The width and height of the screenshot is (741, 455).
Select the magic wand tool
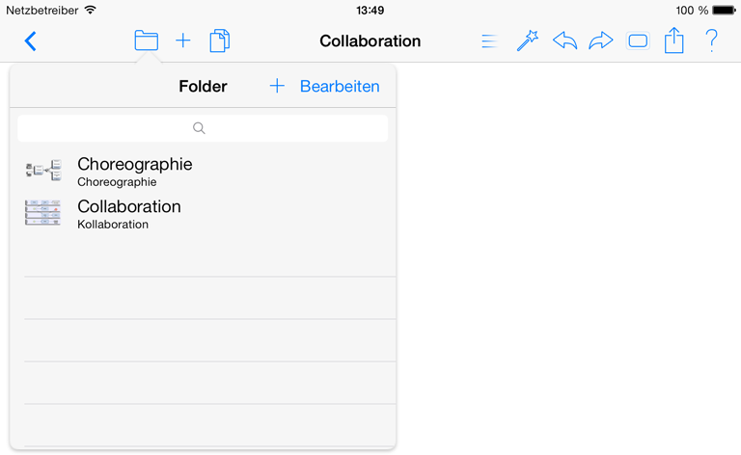click(x=528, y=40)
